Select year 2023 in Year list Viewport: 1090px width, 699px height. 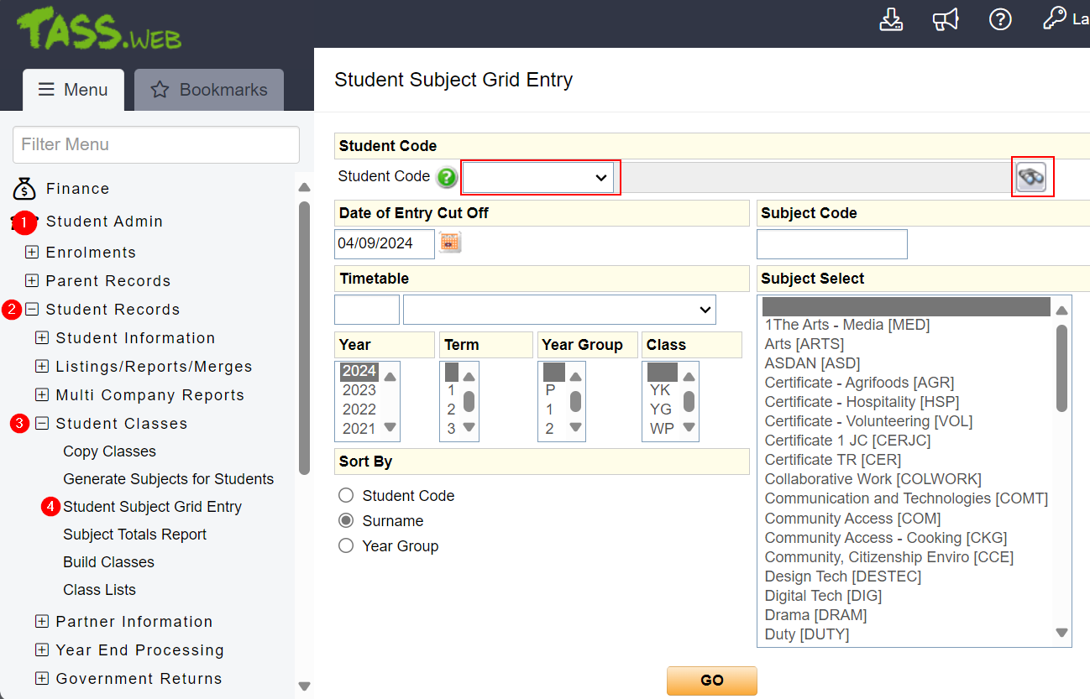[x=359, y=390]
